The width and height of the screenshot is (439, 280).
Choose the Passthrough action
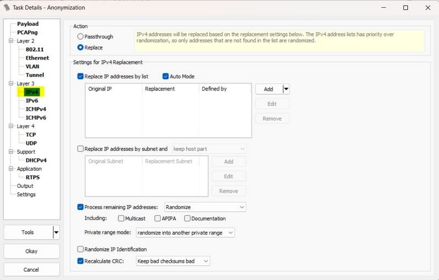click(x=80, y=36)
